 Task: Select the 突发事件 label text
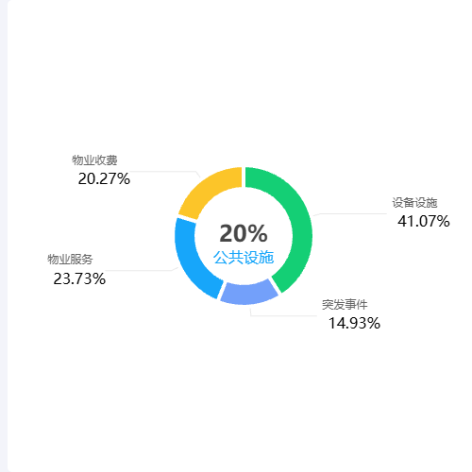(345, 305)
